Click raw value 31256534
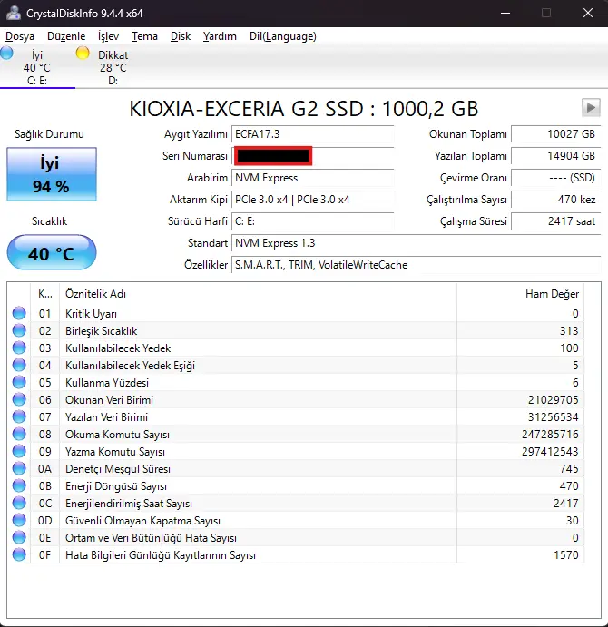This screenshot has height=627, width=608. click(553, 416)
